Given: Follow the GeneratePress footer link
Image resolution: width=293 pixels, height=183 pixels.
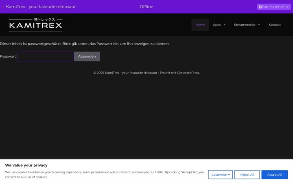Looking at the screenshot, I should [188, 73].
